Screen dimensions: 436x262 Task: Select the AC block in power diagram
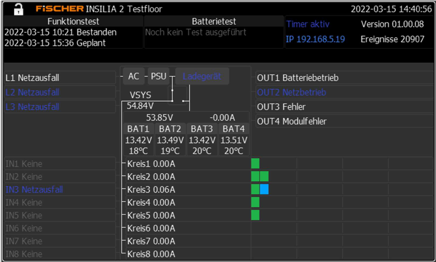134,76
